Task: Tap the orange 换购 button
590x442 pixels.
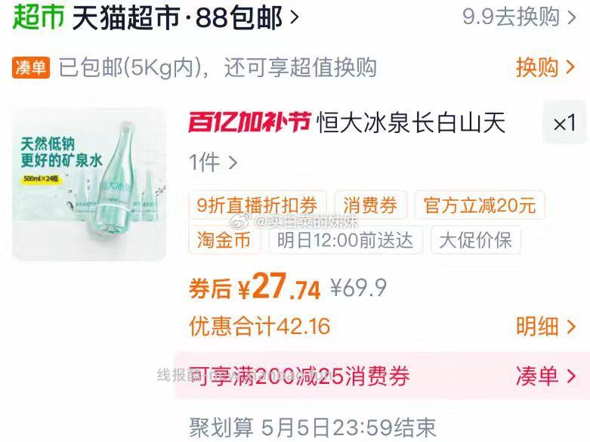Action: tap(545, 68)
